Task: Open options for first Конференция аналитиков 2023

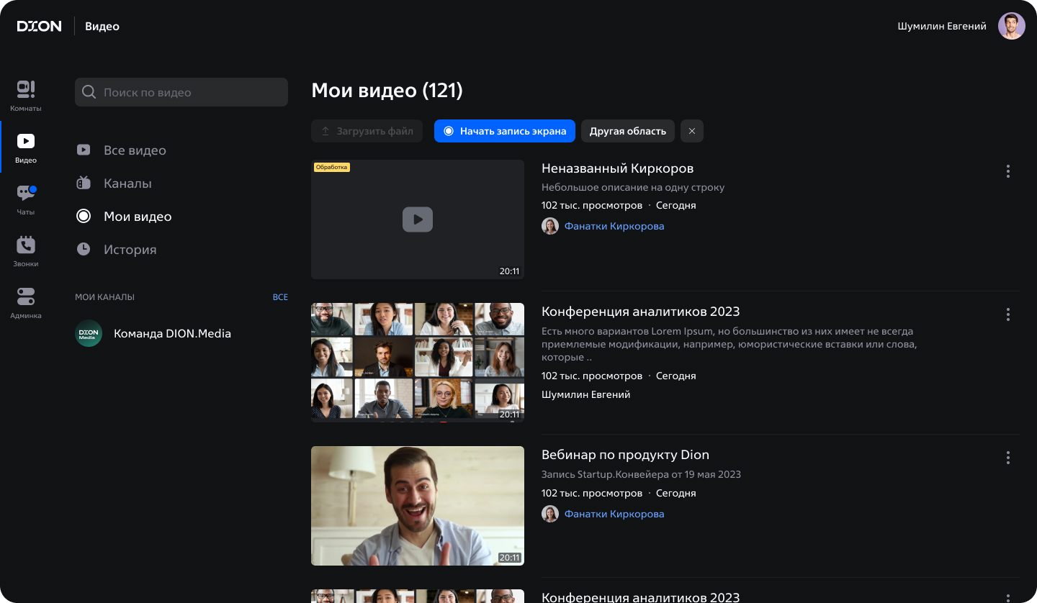Action: click(1007, 314)
